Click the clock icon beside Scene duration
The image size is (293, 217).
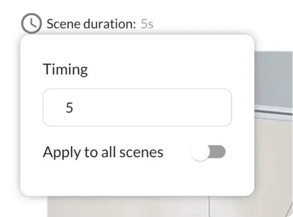(x=31, y=23)
